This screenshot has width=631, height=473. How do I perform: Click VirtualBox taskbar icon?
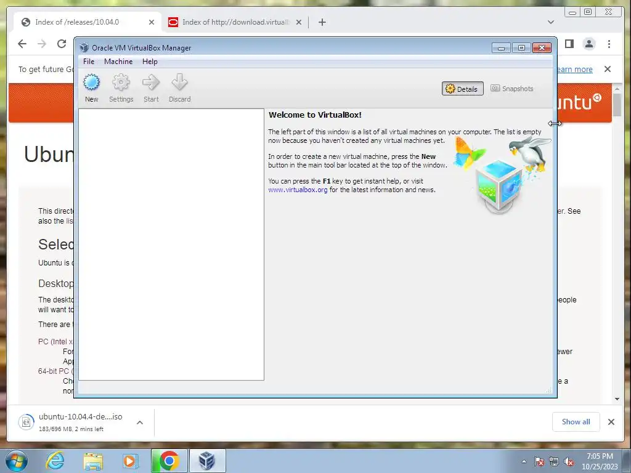pyautogui.click(x=207, y=461)
